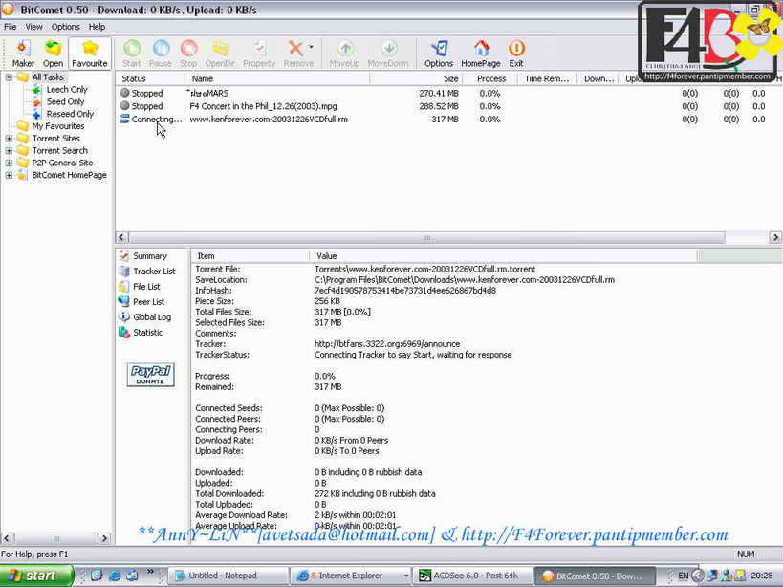Expand the Torrent Search node
This screenshot has width=783, height=587.
[x=9, y=151]
